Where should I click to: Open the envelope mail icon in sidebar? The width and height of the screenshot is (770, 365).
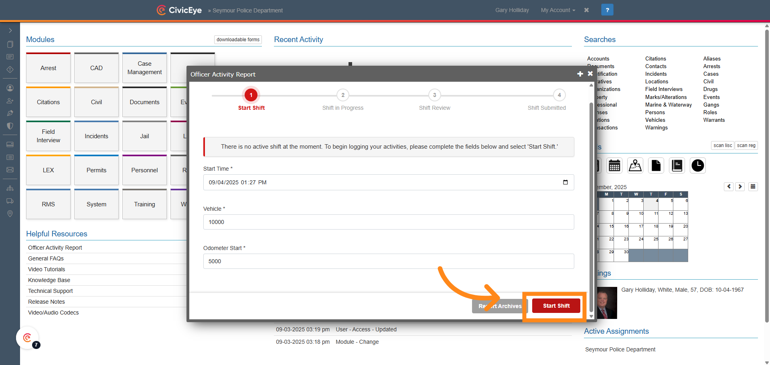[10, 170]
